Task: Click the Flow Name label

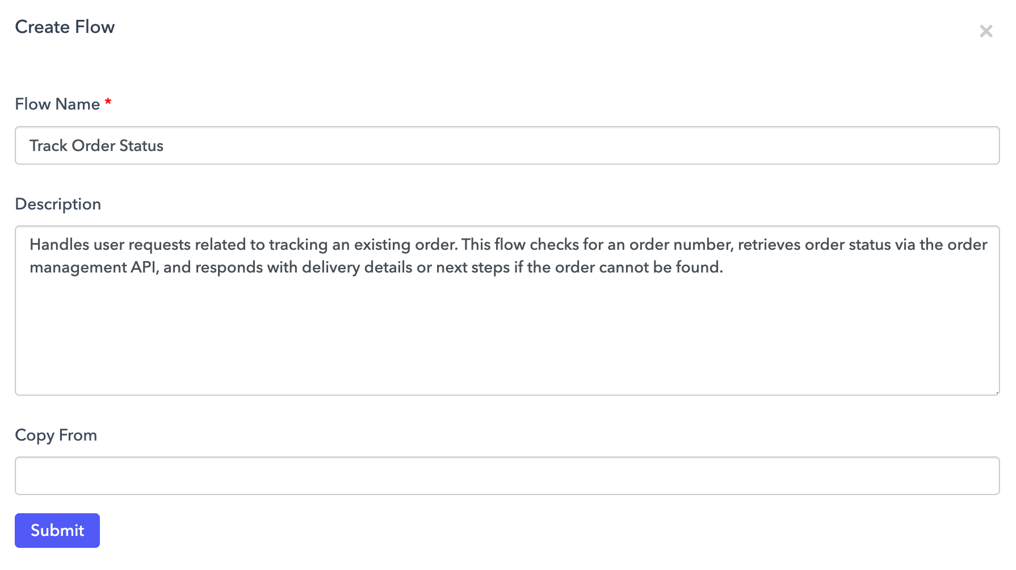Action: (x=57, y=104)
